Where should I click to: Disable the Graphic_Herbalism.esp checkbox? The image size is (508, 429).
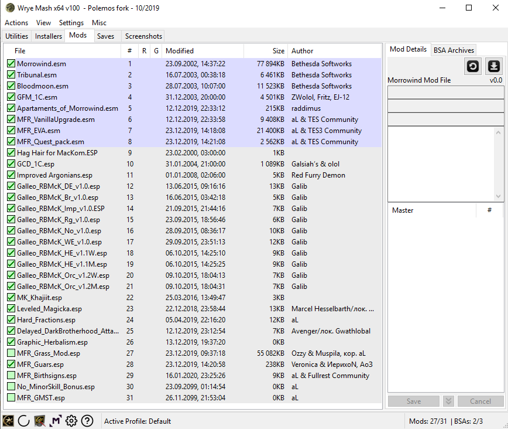tap(11, 342)
